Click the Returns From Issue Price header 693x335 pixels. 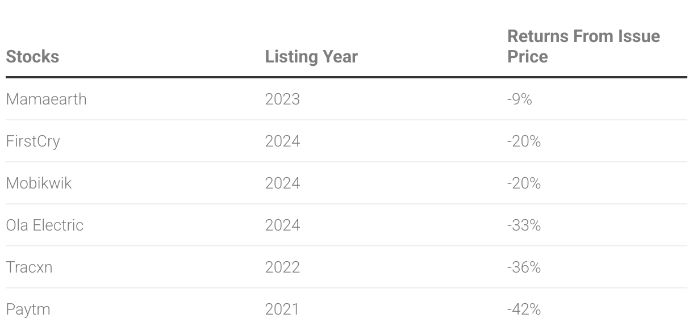coord(583,47)
